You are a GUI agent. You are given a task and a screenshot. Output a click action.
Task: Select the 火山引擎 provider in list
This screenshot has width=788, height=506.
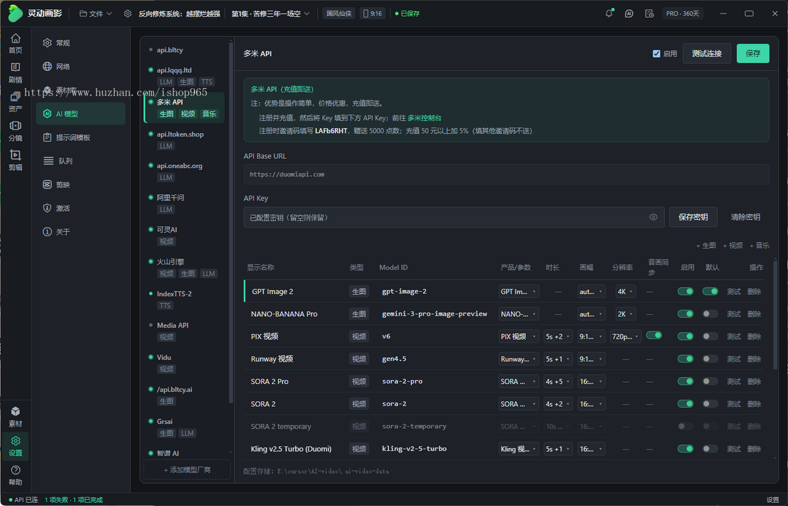(184, 267)
